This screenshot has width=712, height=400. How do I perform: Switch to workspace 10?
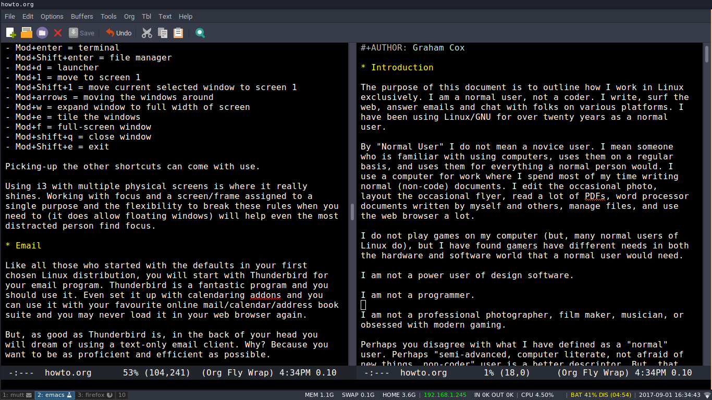coord(122,395)
